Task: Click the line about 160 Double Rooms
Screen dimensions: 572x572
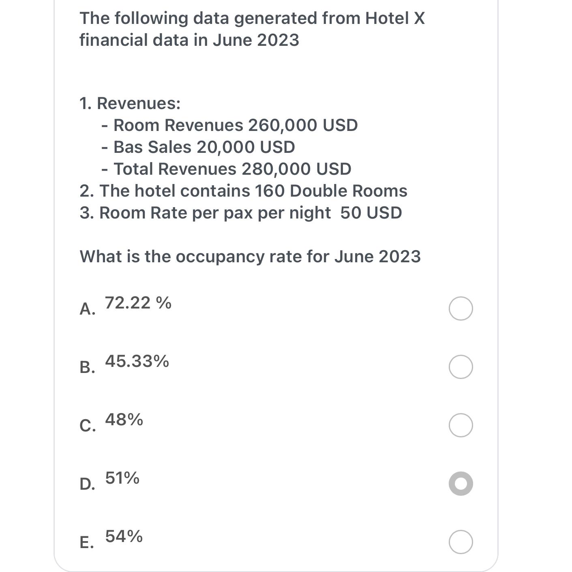Action: [x=243, y=191]
